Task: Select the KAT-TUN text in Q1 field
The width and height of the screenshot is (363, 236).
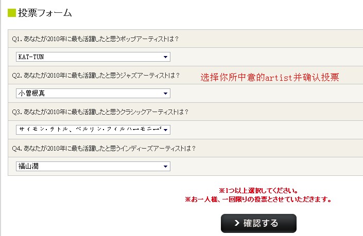Action: tap(31, 57)
